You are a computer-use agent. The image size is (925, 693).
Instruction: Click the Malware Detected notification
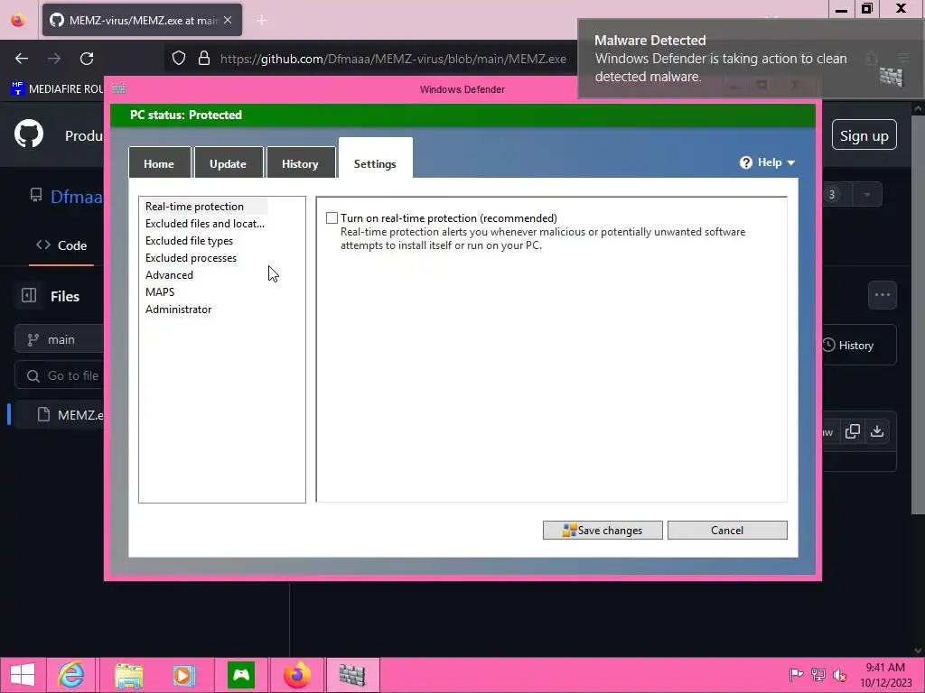[x=750, y=59]
